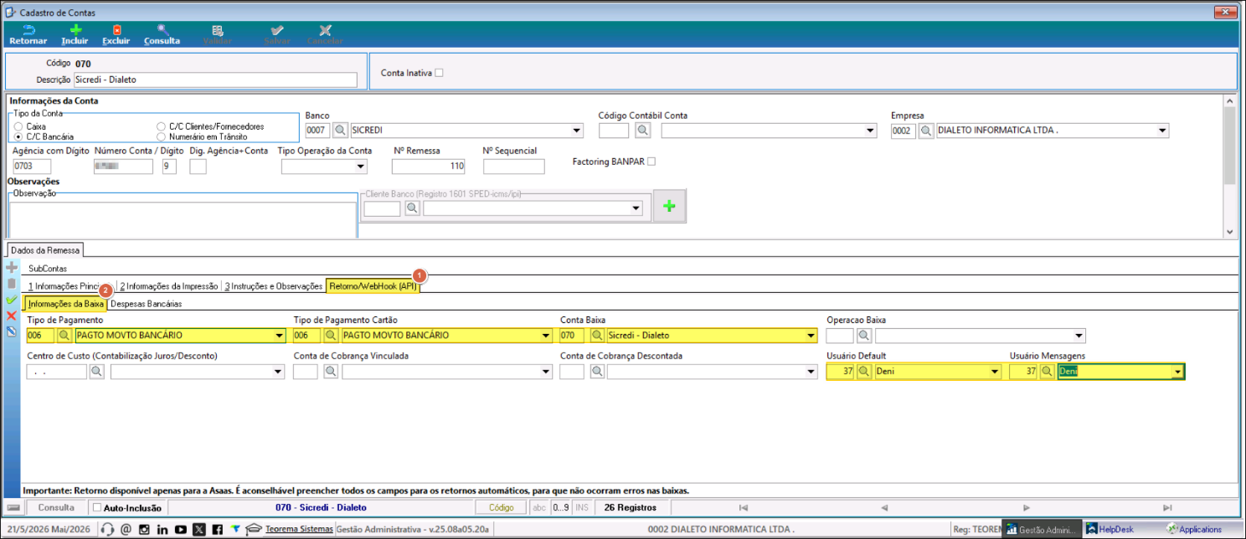This screenshot has width=1246, height=539.
Task: Switch to the Informações da Impressão tab
Action: coord(168,286)
